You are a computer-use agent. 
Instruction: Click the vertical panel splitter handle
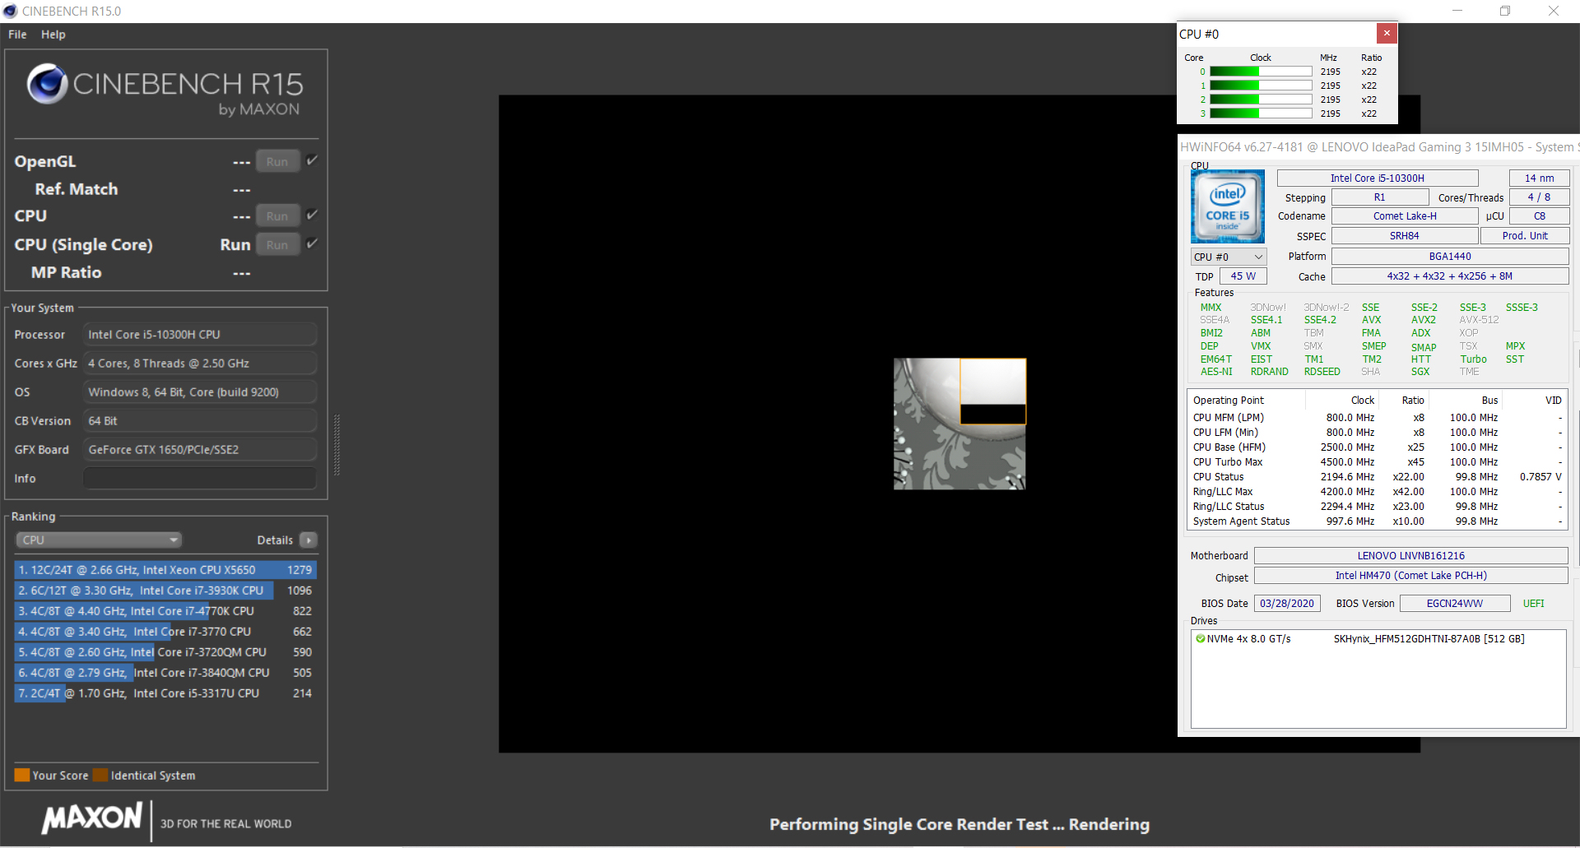coord(337,445)
